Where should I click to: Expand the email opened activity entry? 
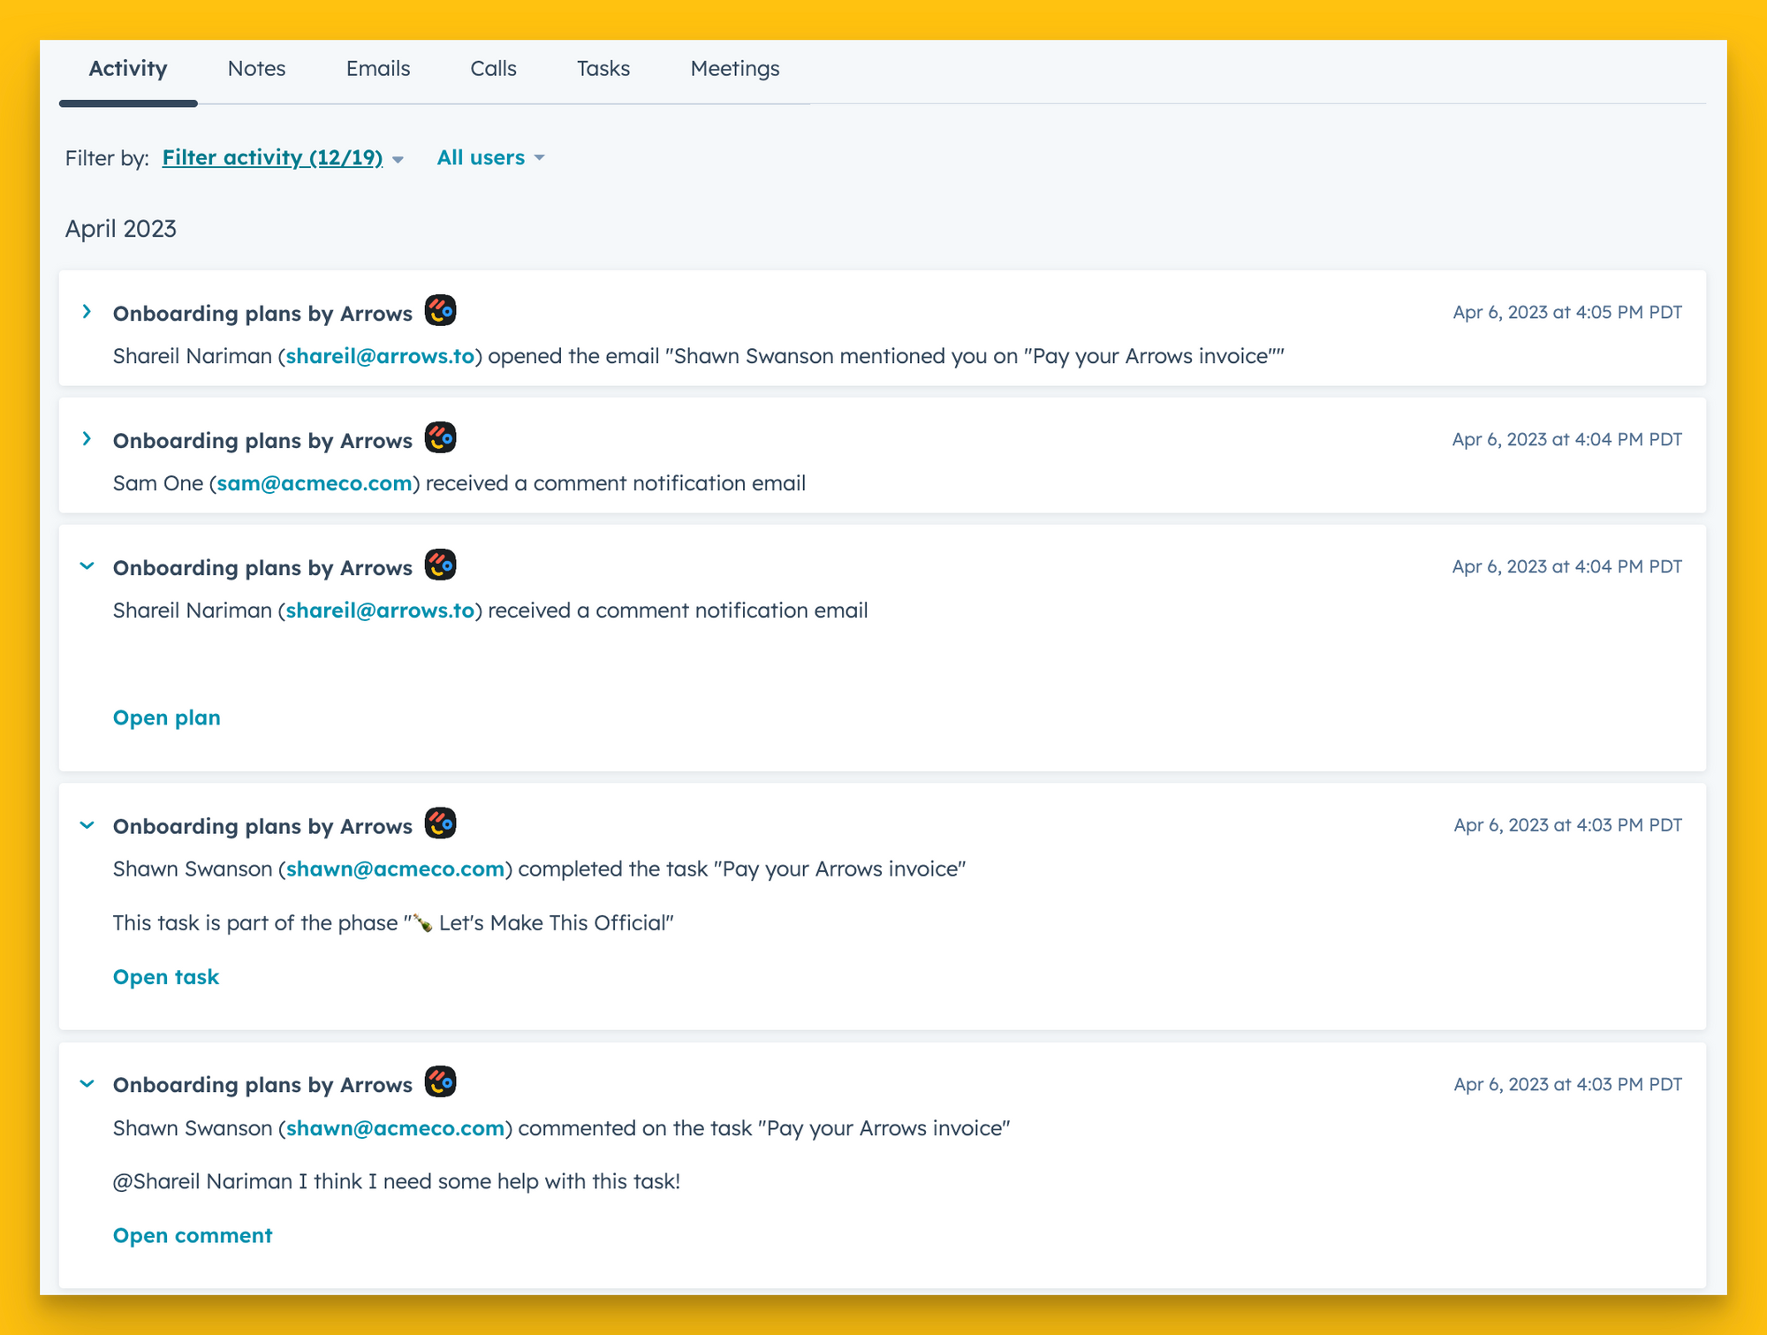(87, 311)
